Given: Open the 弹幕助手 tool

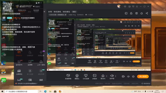Looking at the screenshot, I should click(x=19, y=53).
